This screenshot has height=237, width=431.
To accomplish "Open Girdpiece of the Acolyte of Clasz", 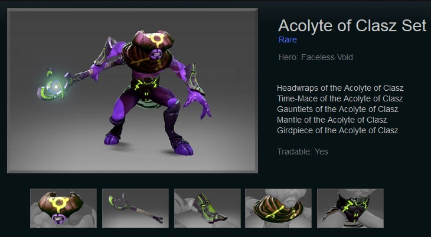I will click(x=338, y=130).
